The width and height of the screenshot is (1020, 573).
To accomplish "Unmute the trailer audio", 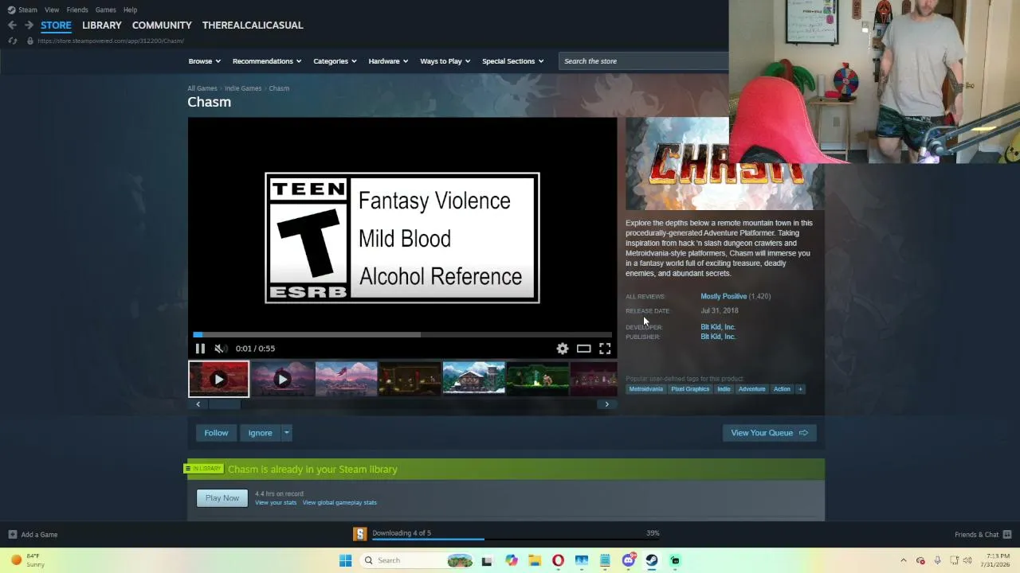I will 221,349.
